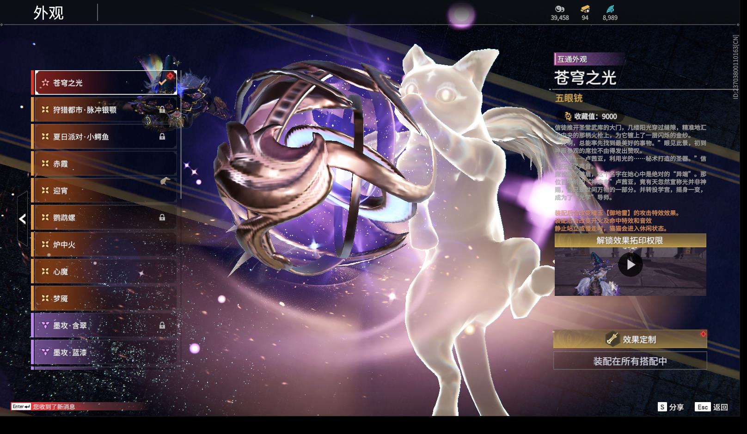Click the star rarity icon beside 苍穹之光
Viewport: 747px width, 434px height.
[x=45, y=83]
